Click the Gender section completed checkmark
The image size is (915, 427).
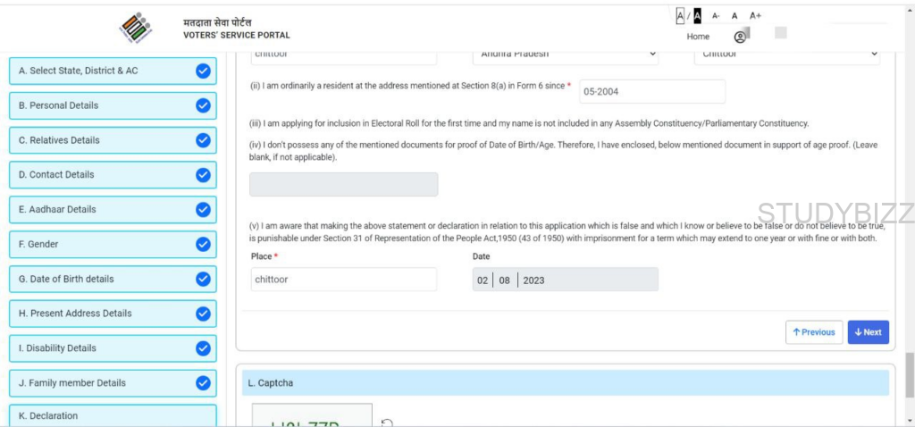tap(203, 244)
